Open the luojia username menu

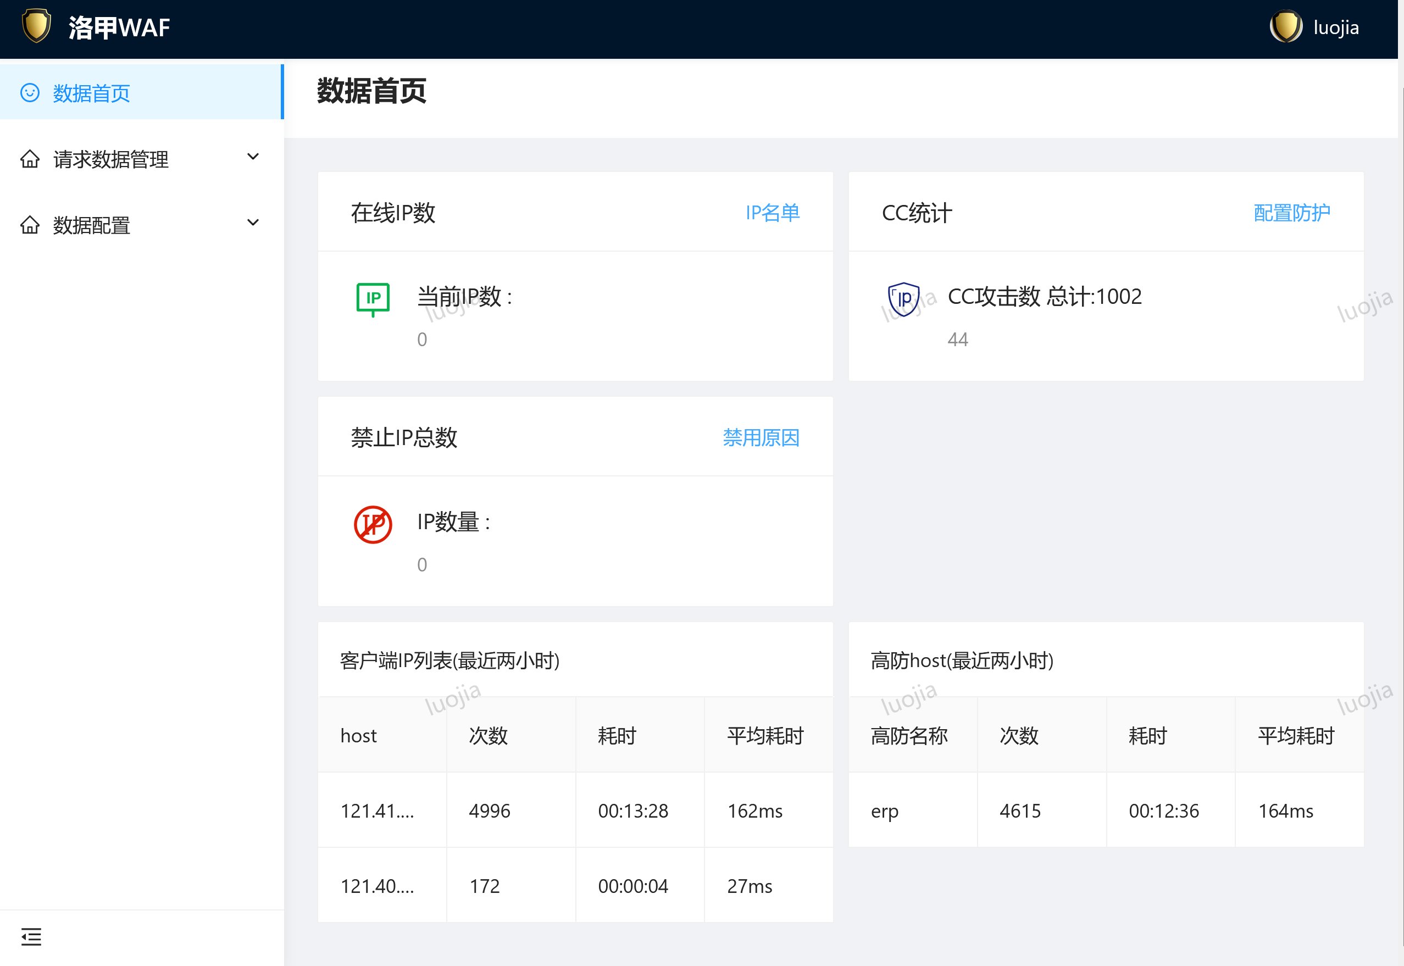coord(1336,28)
